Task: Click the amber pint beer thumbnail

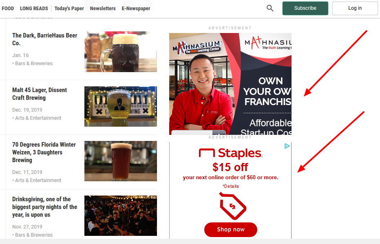Action: coord(120,161)
